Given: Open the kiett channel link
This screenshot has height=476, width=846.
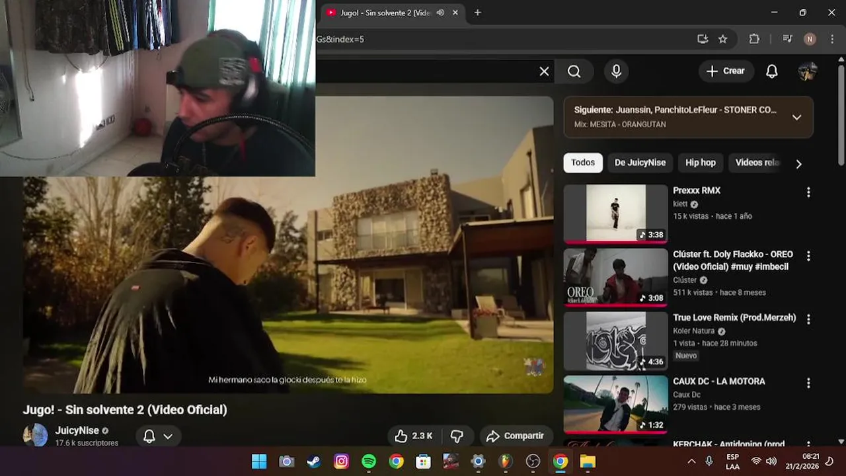Looking at the screenshot, I should pyautogui.click(x=680, y=204).
